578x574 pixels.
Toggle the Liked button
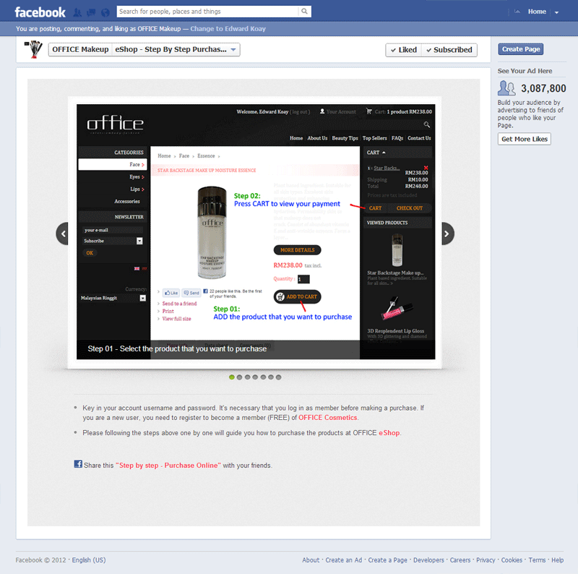[402, 50]
